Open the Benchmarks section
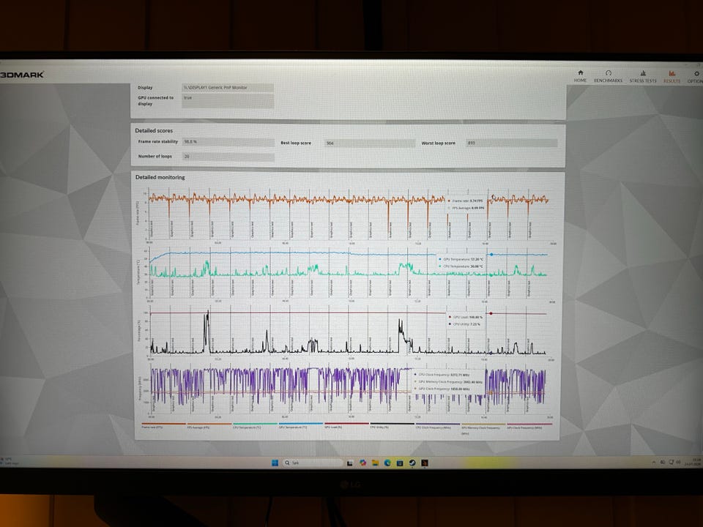703x527 pixels. click(x=608, y=76)
